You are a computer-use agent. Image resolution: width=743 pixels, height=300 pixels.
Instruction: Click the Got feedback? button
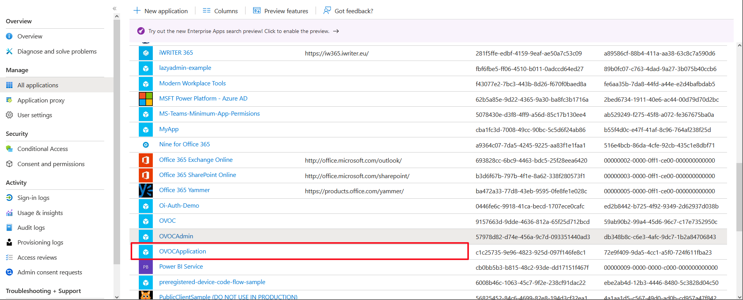[x=348, y=11]
